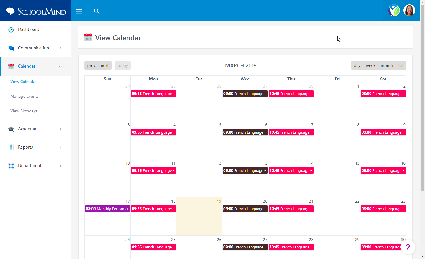Click the Calendar sidebar icon
The height and width of the screenshot is (259, 425).
click(x=11, y=66)
